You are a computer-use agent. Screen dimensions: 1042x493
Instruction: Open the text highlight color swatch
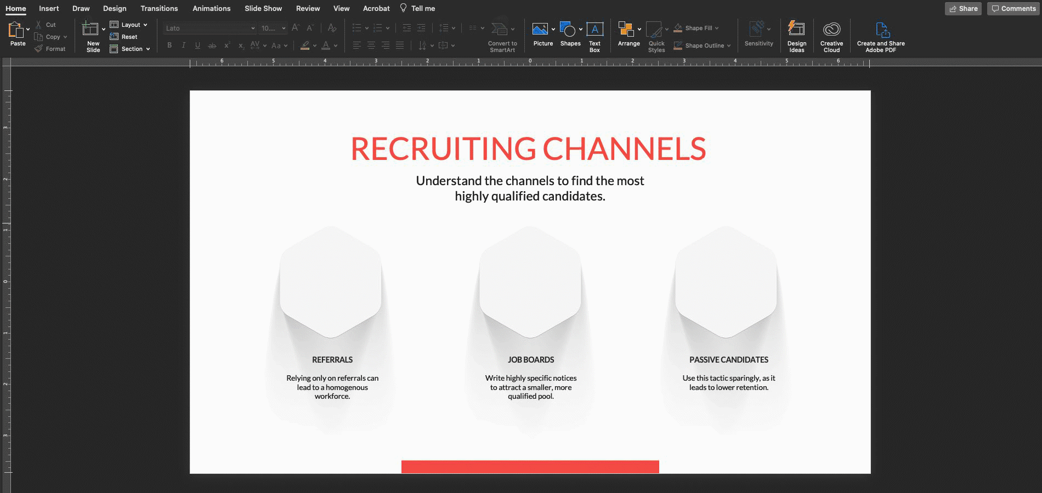click(x=305, y=45)
